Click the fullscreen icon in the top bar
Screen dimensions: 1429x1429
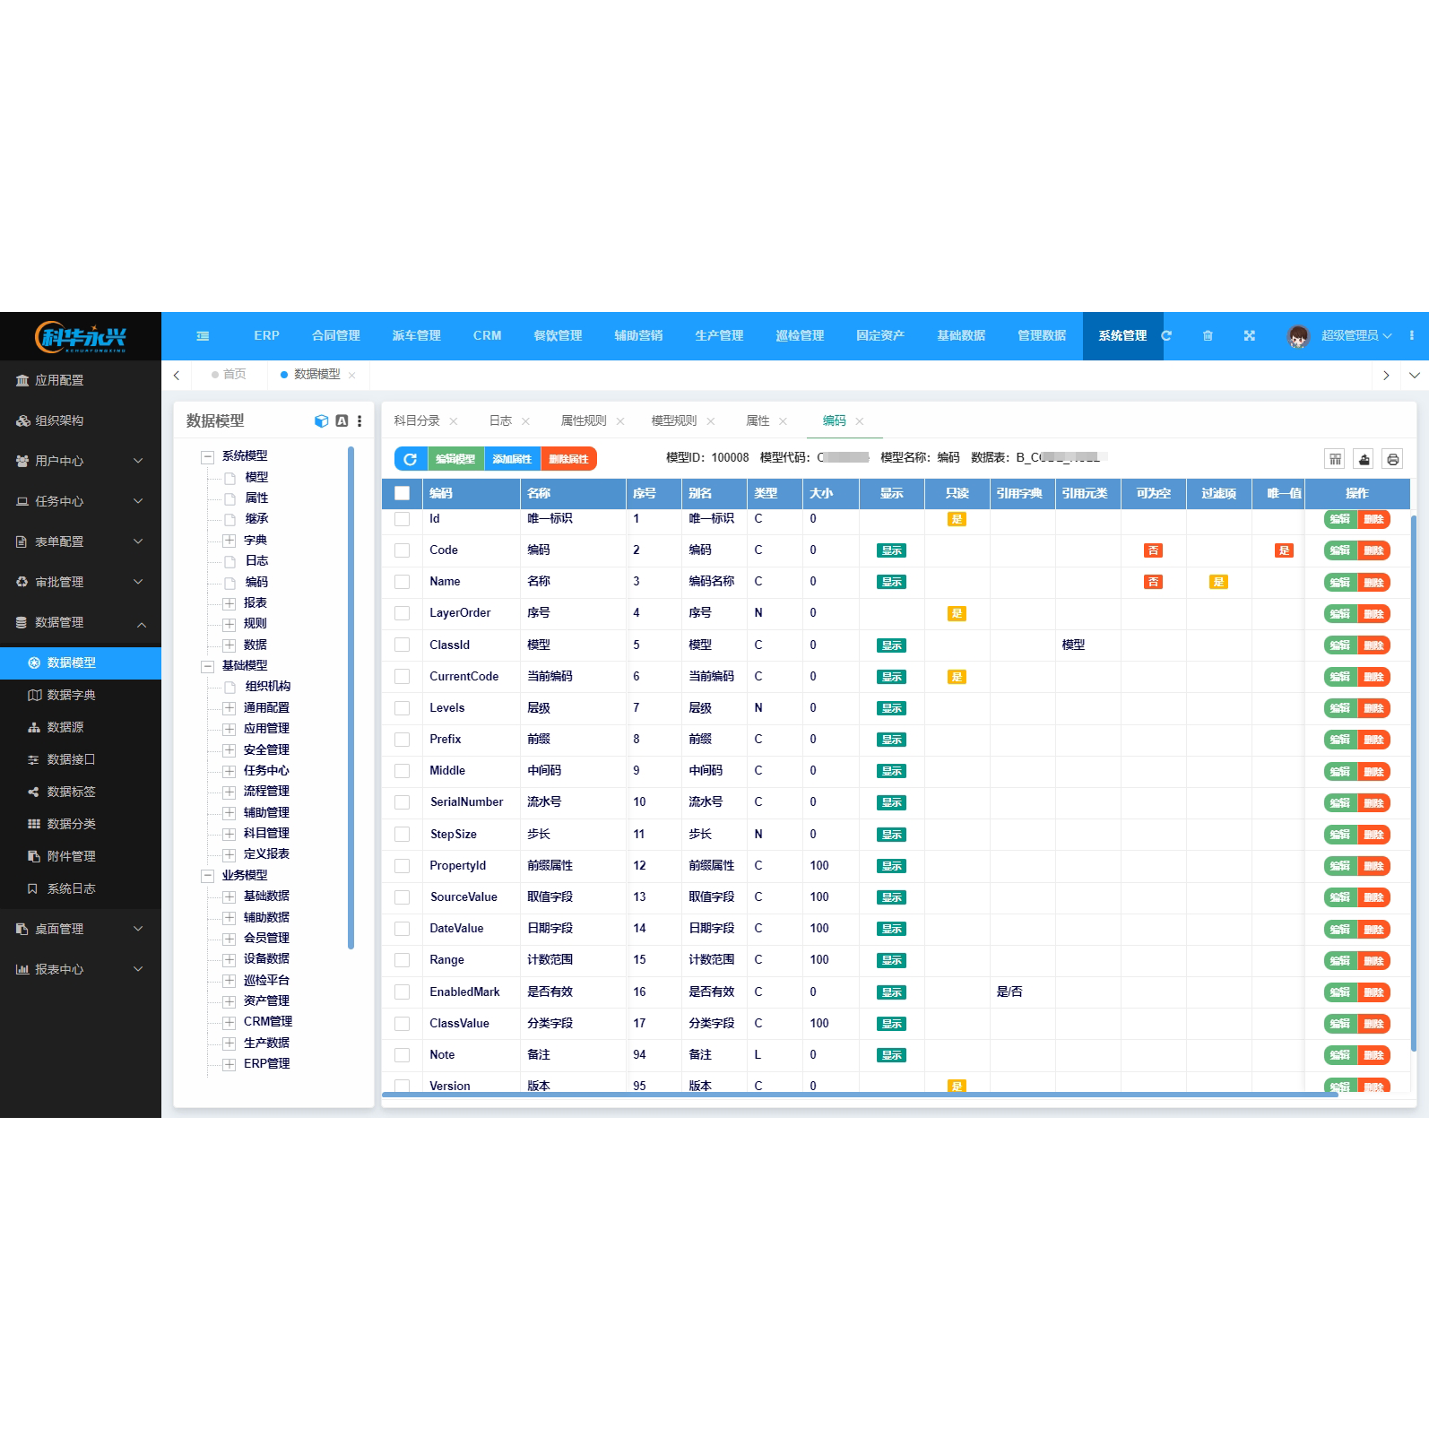click(1249, 336)
